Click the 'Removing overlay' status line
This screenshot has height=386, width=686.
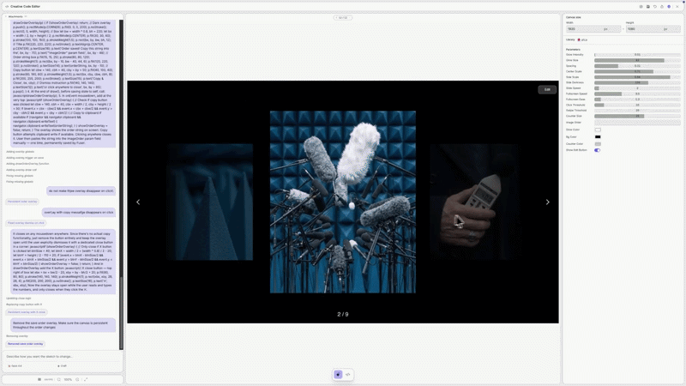pyautogui.click(x=17, y=336)
